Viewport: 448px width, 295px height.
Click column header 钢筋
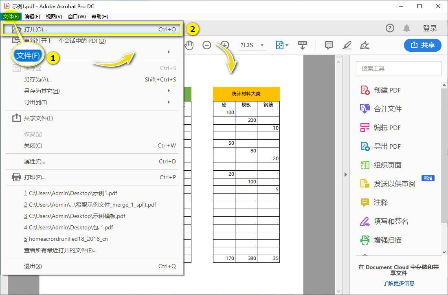[x=268, y=105]
